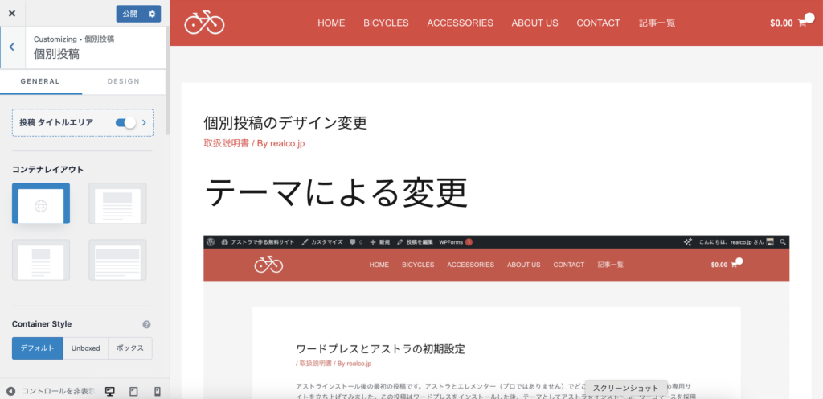
Task: Click bicycle logo in embedded screenshot header
Action: (x=268, y=265)
